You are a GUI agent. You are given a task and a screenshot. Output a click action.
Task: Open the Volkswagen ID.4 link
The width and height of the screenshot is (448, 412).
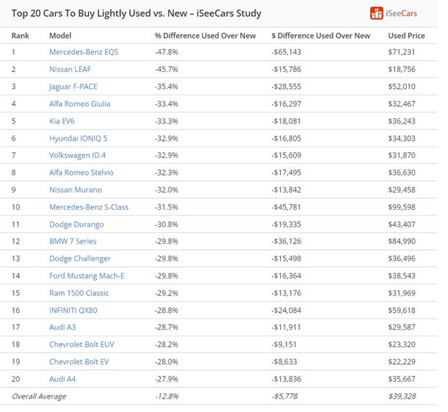coord(77,155)
